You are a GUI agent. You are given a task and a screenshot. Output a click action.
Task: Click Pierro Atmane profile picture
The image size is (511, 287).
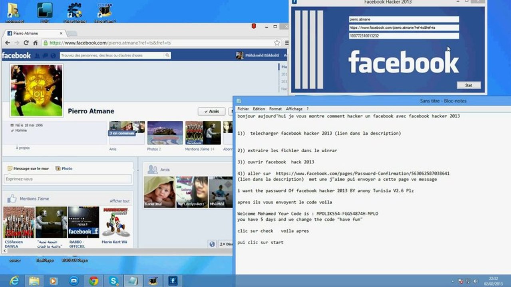(36, 90)
